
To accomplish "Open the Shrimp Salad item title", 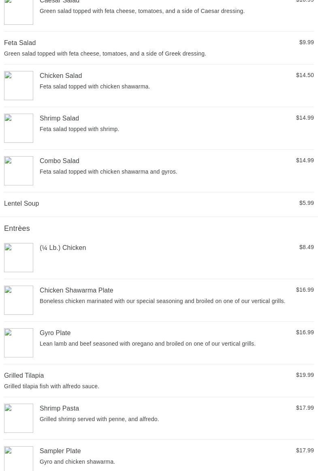I will pos(59,118).
